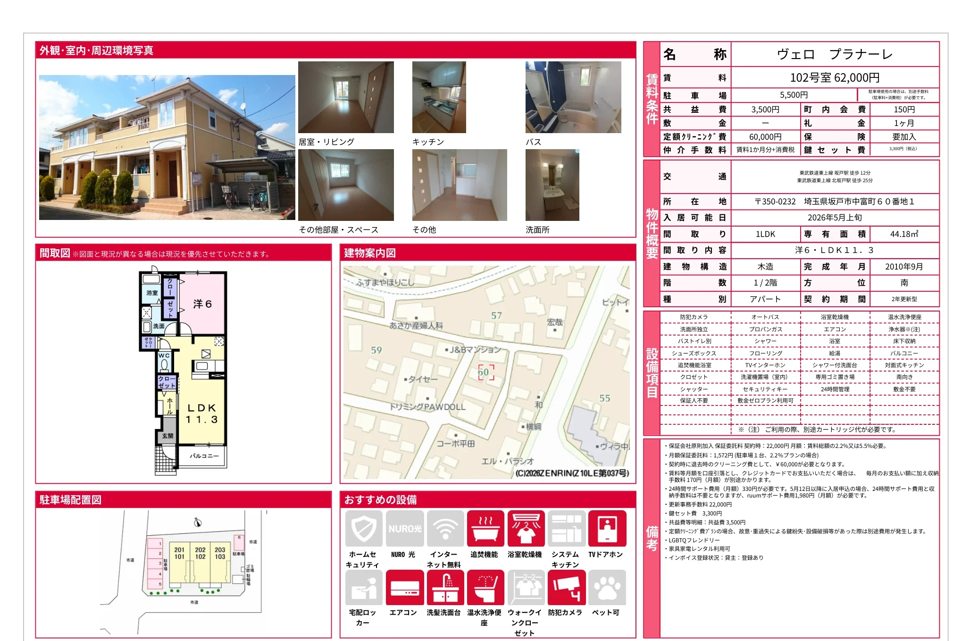Image resolution: width=970 pixels, height=641 pixels.
Task: Click the 洗髪洗面台 washbasin icon
Action: click(x=445, y=587)
